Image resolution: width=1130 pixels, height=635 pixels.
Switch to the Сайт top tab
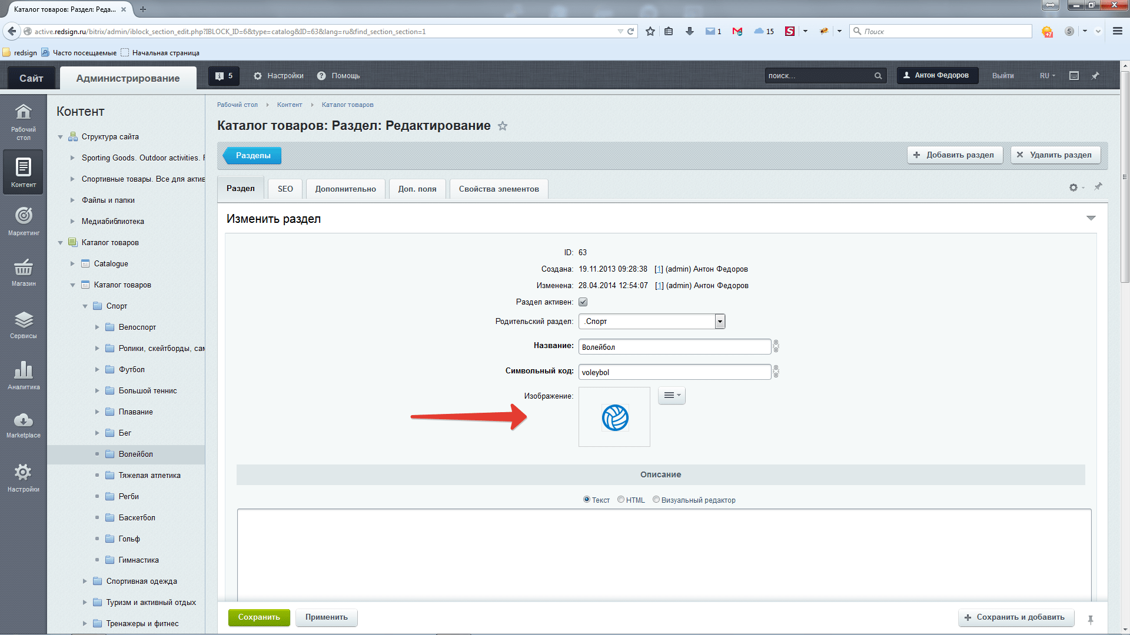click(31, 78)
